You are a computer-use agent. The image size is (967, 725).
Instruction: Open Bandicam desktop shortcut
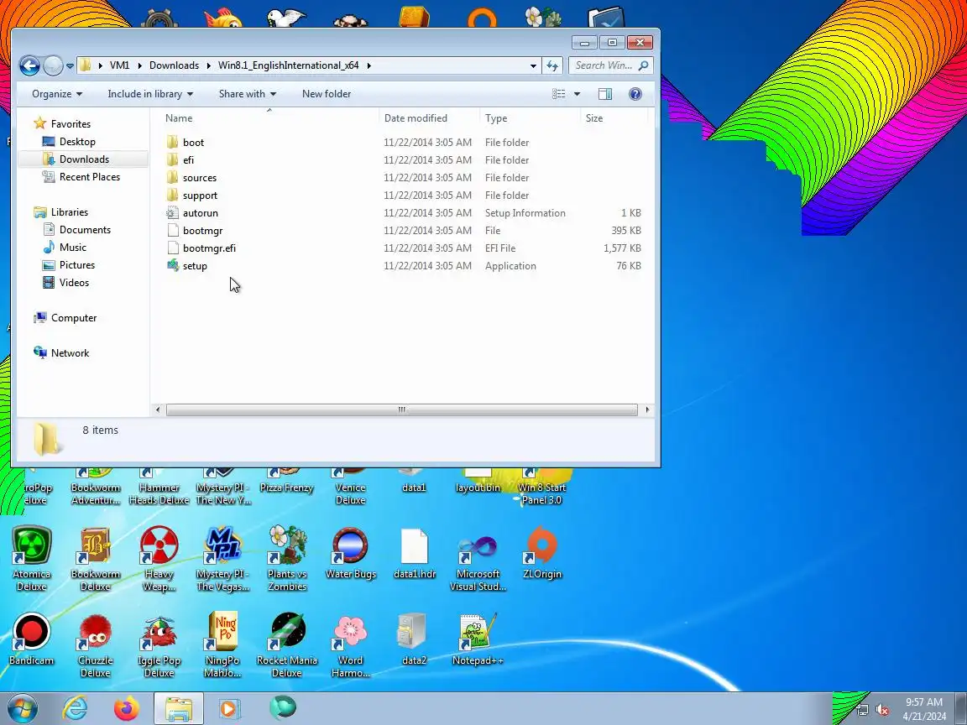pyautogui.click(x=31, y=639)
